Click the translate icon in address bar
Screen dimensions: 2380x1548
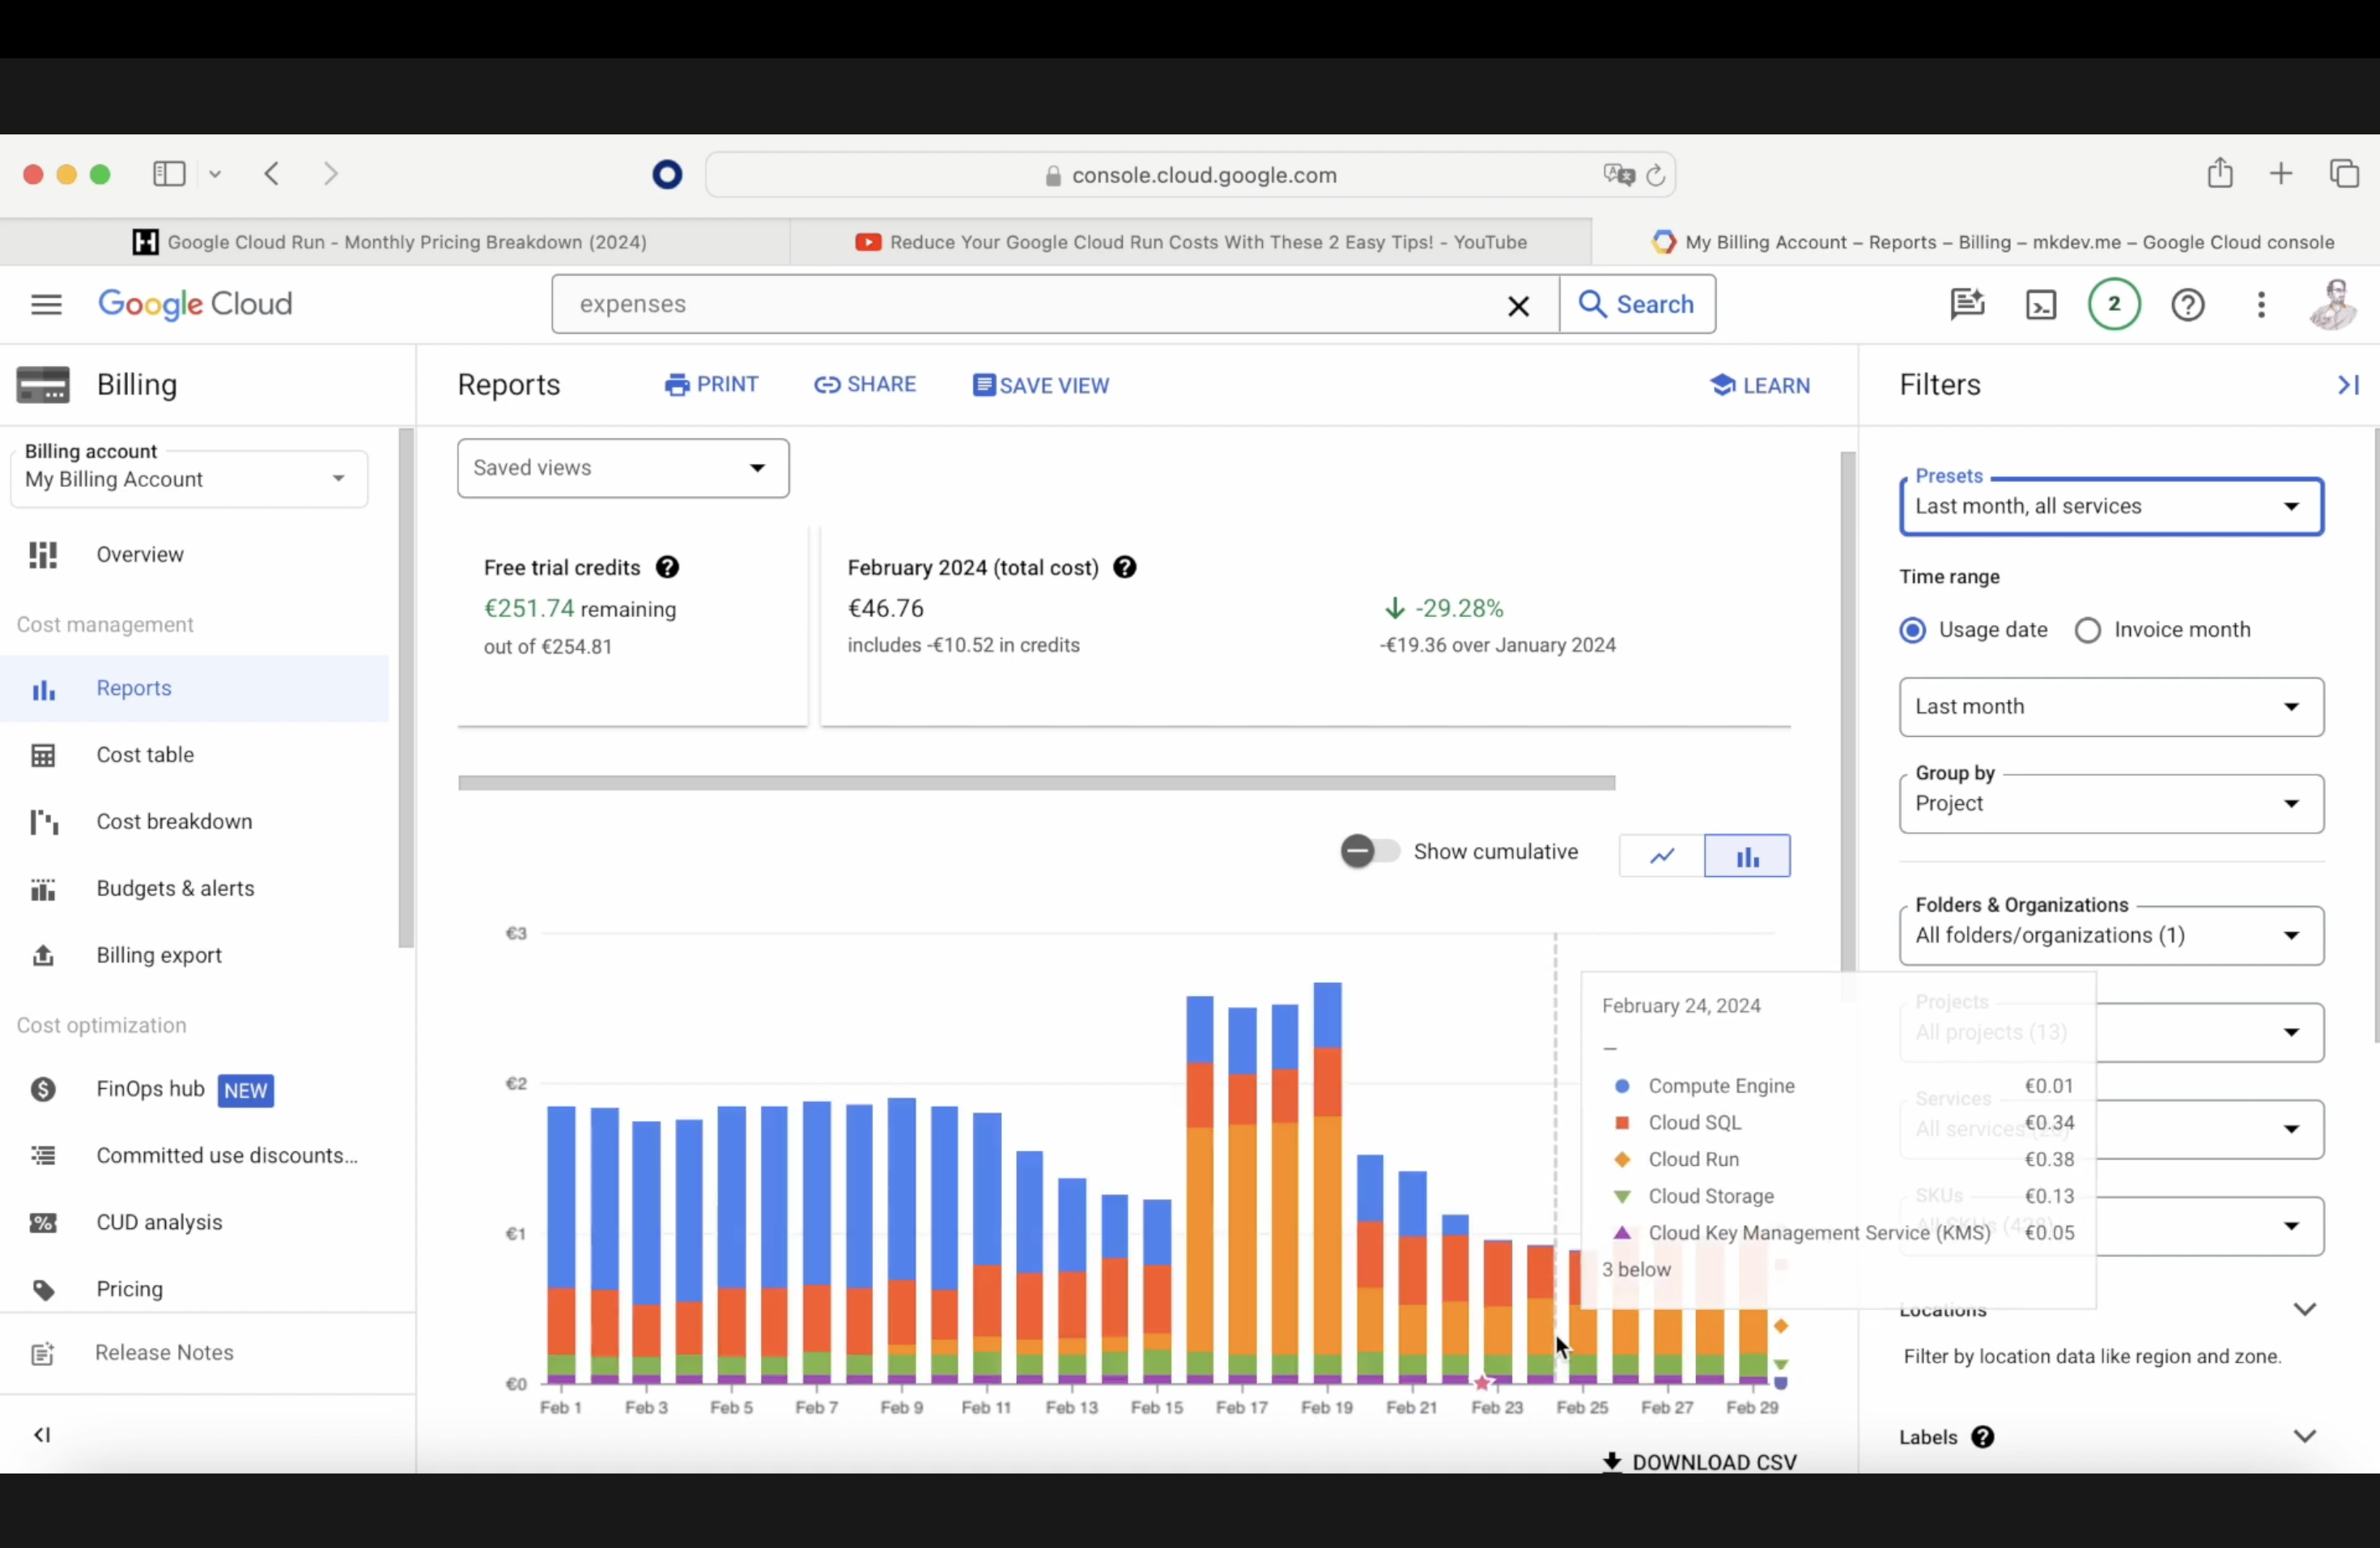[x=1619, y=175]
